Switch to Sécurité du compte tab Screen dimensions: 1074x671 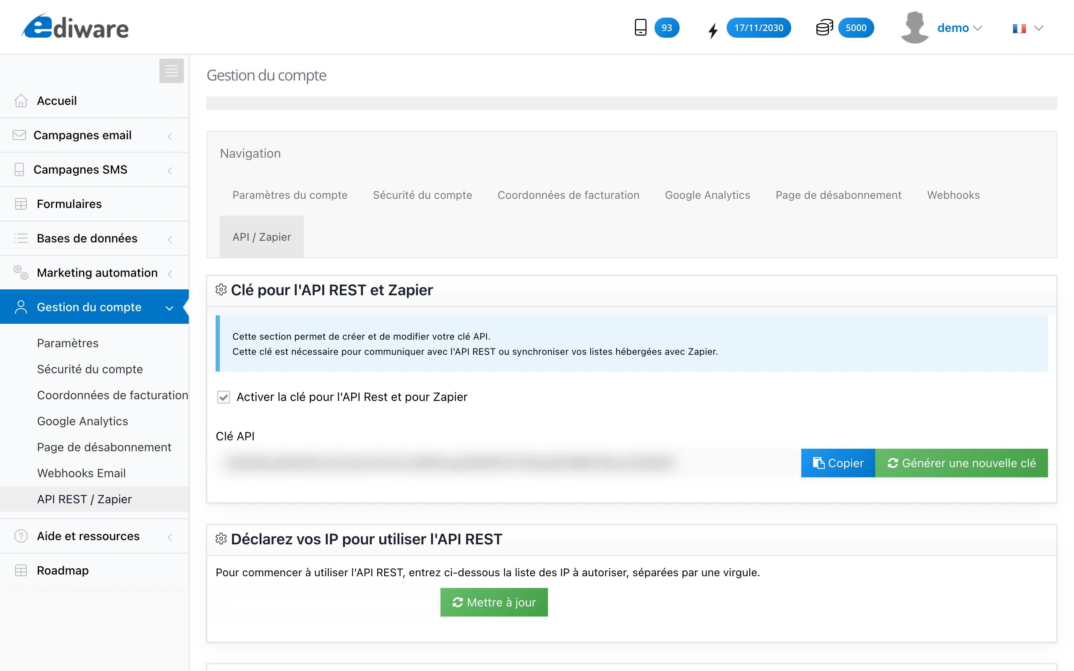(x=422, y=195)
